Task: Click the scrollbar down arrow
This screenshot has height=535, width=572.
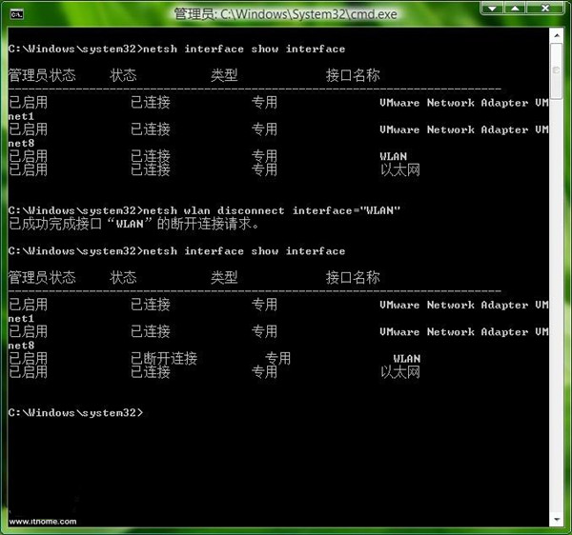Action: click(556, 519)
